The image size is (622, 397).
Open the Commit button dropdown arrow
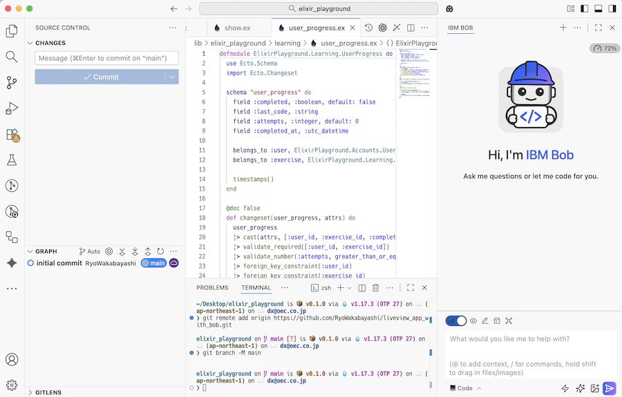172,77
